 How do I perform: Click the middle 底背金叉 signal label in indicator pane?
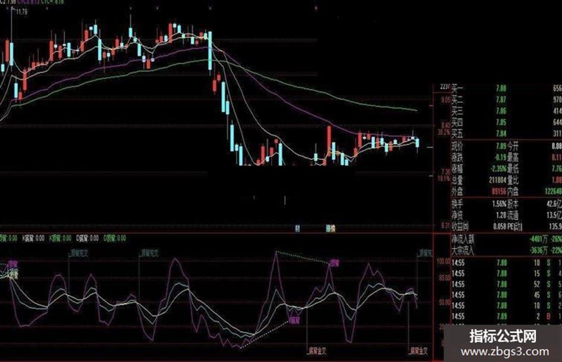click(318, 351)
